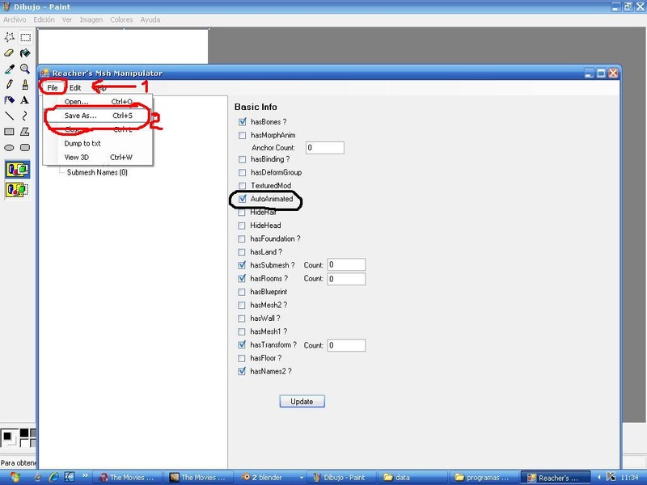Select the Color picker eyedropper tool

coord(9,69)
